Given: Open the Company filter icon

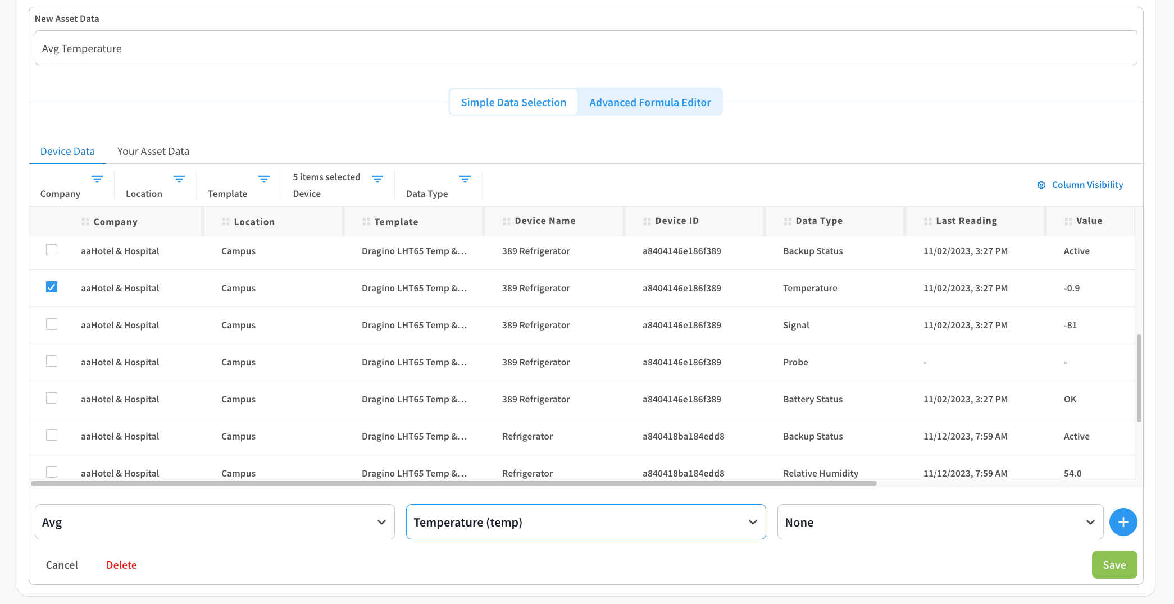Looking at the screenshot, I should 97,179.
